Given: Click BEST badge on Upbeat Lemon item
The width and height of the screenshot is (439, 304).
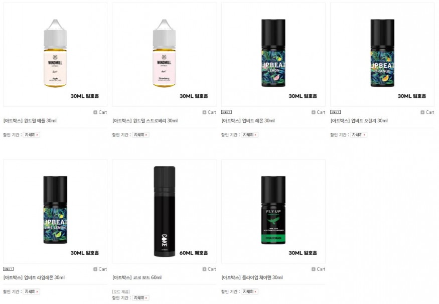Looking at the screenshot, I should (226, 112).
